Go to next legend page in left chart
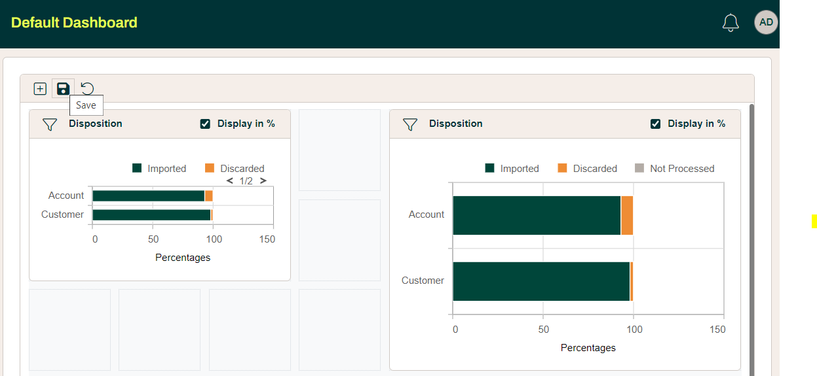This screenshot has height=376, width=817. pyautogui.click(x=263, y=181)
